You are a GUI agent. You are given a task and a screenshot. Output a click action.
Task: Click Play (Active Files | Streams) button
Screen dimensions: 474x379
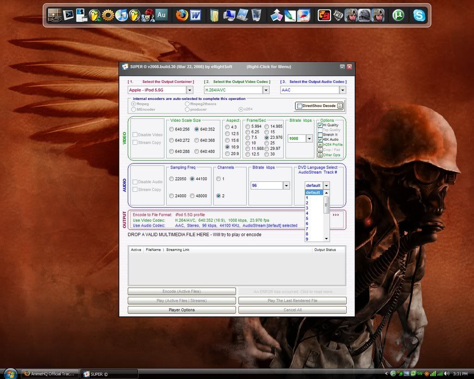pos(181,301)
